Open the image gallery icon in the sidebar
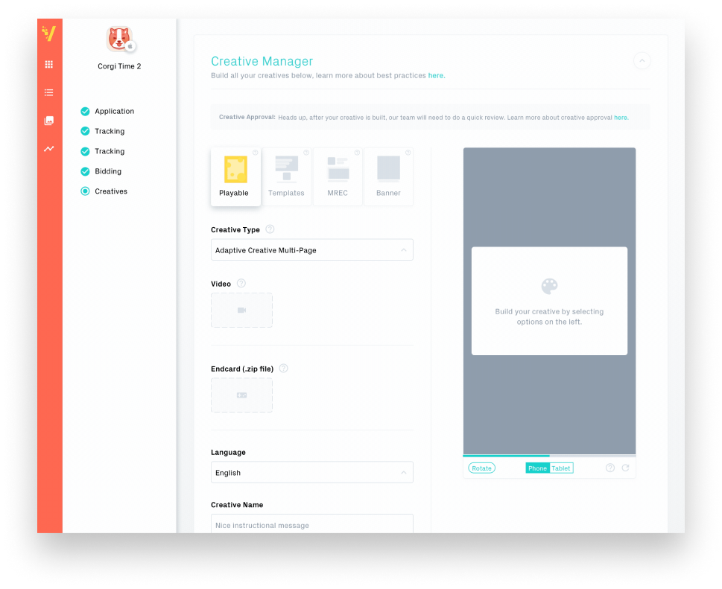 (49, 121)
